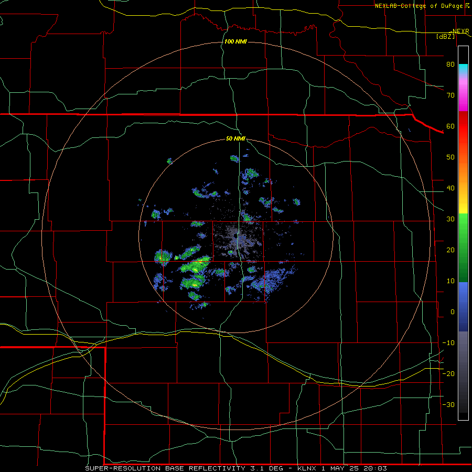Click the 30 value on the dBZ scale
The height and width of the screenshot is (472, 472).
point(450,219)
